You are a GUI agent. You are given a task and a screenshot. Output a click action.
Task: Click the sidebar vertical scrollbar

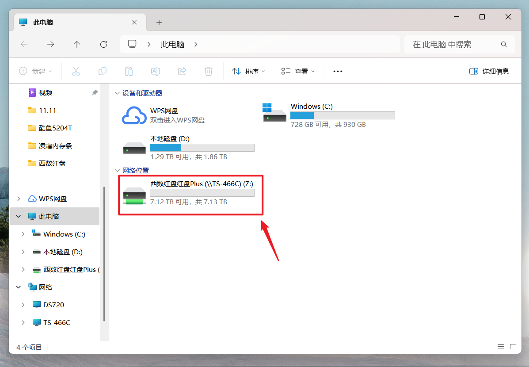[x=104, y=253]
